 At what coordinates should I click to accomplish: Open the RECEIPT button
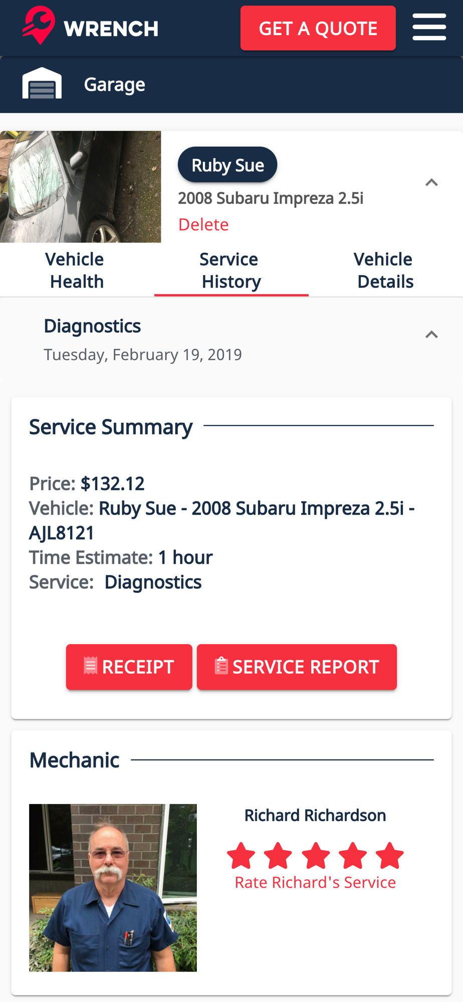point(129,667)
